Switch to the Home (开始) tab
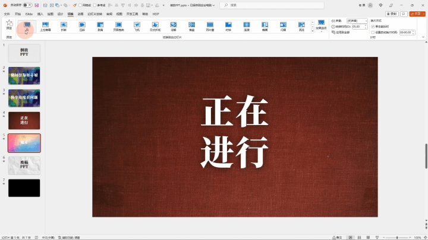Viewport: 428px width, 240px height. [x=18, y=14]
